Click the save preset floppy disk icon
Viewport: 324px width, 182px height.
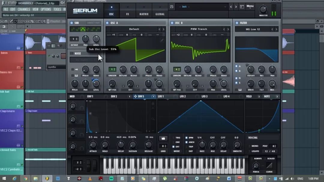tap(172, 7)
